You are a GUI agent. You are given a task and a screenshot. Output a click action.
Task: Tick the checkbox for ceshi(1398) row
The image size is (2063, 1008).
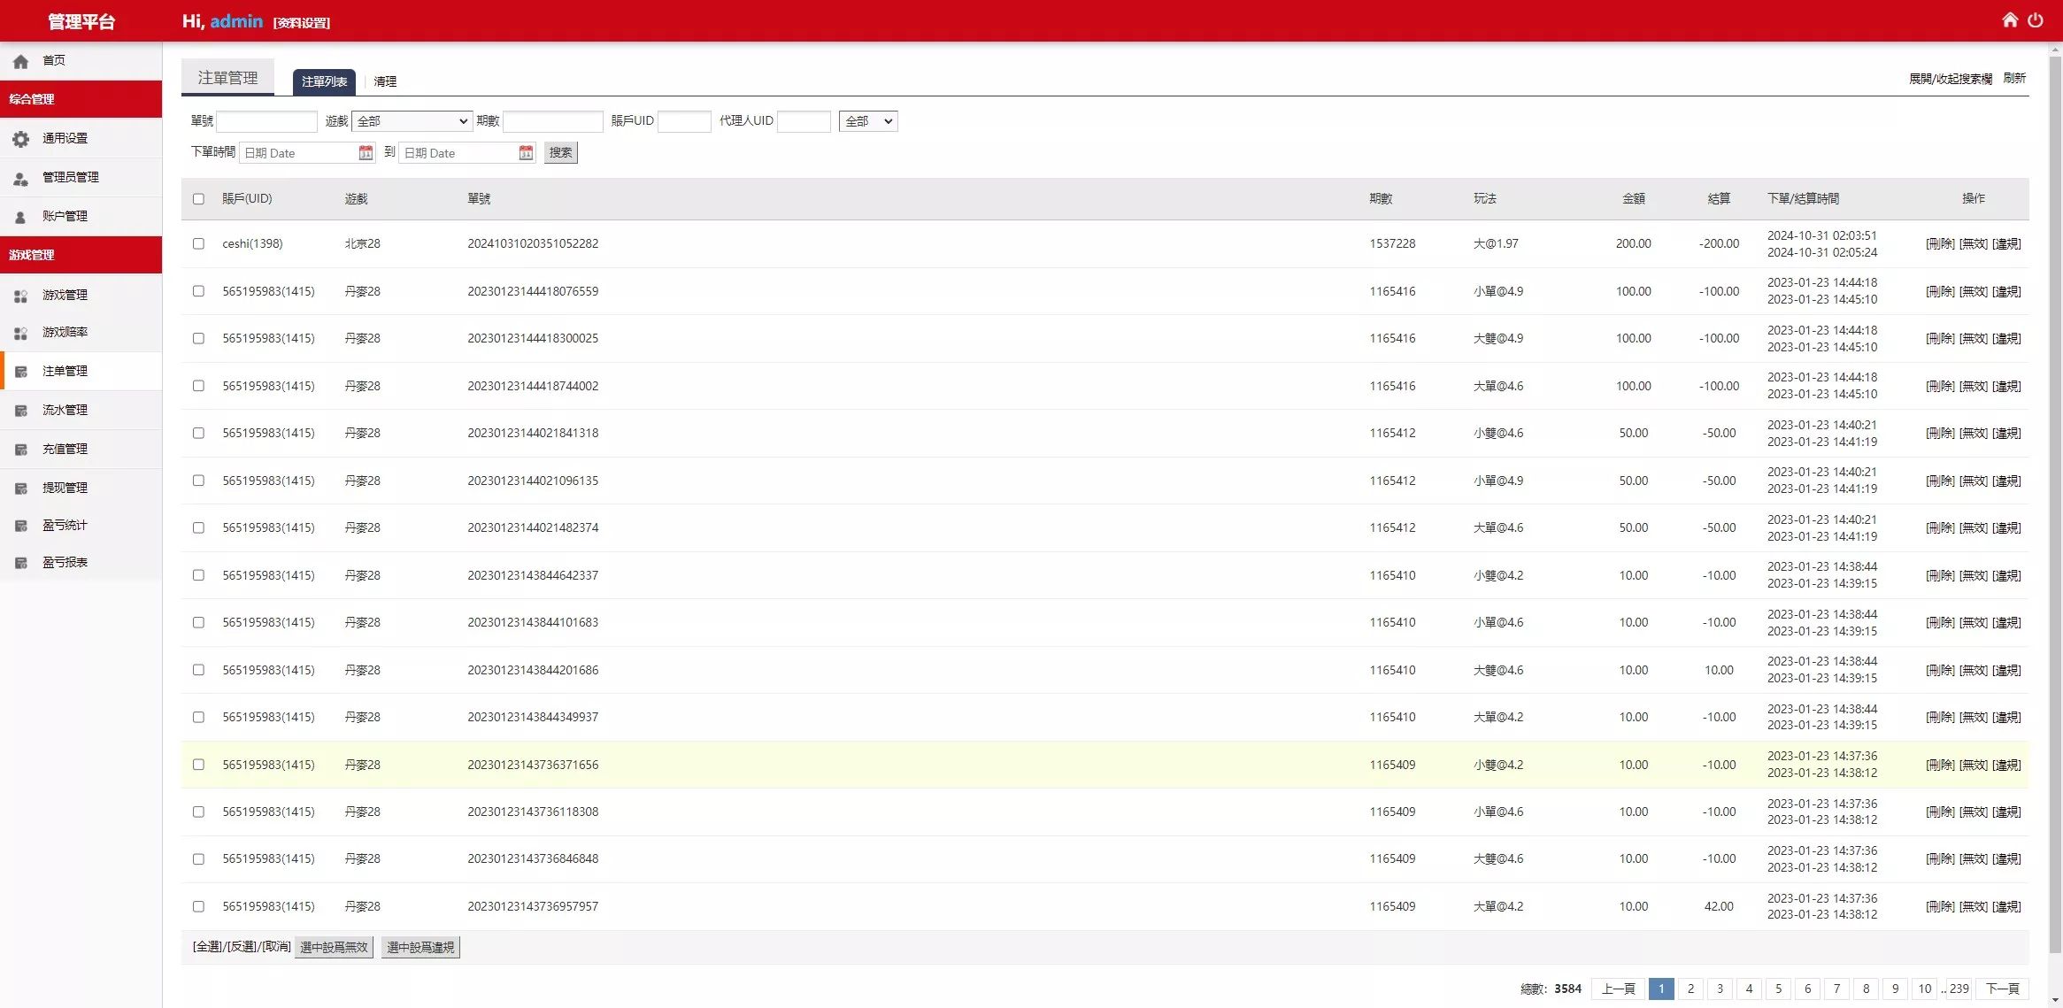click(198, 243)
